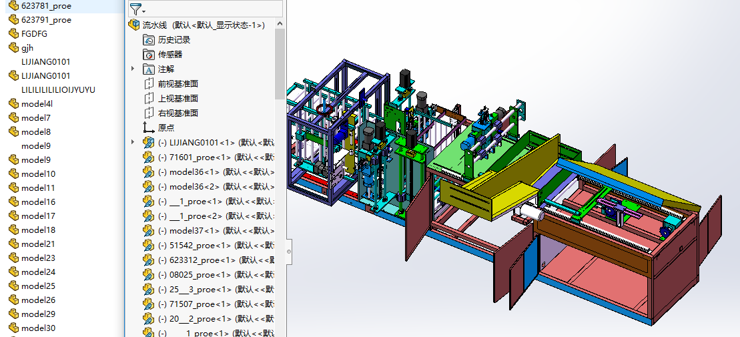740x337 pixels.
Task: Select the 流水线 root assembly icon
Action: 133,25
